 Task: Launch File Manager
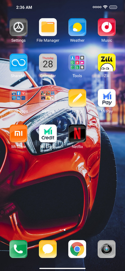[x=48, y=27]
